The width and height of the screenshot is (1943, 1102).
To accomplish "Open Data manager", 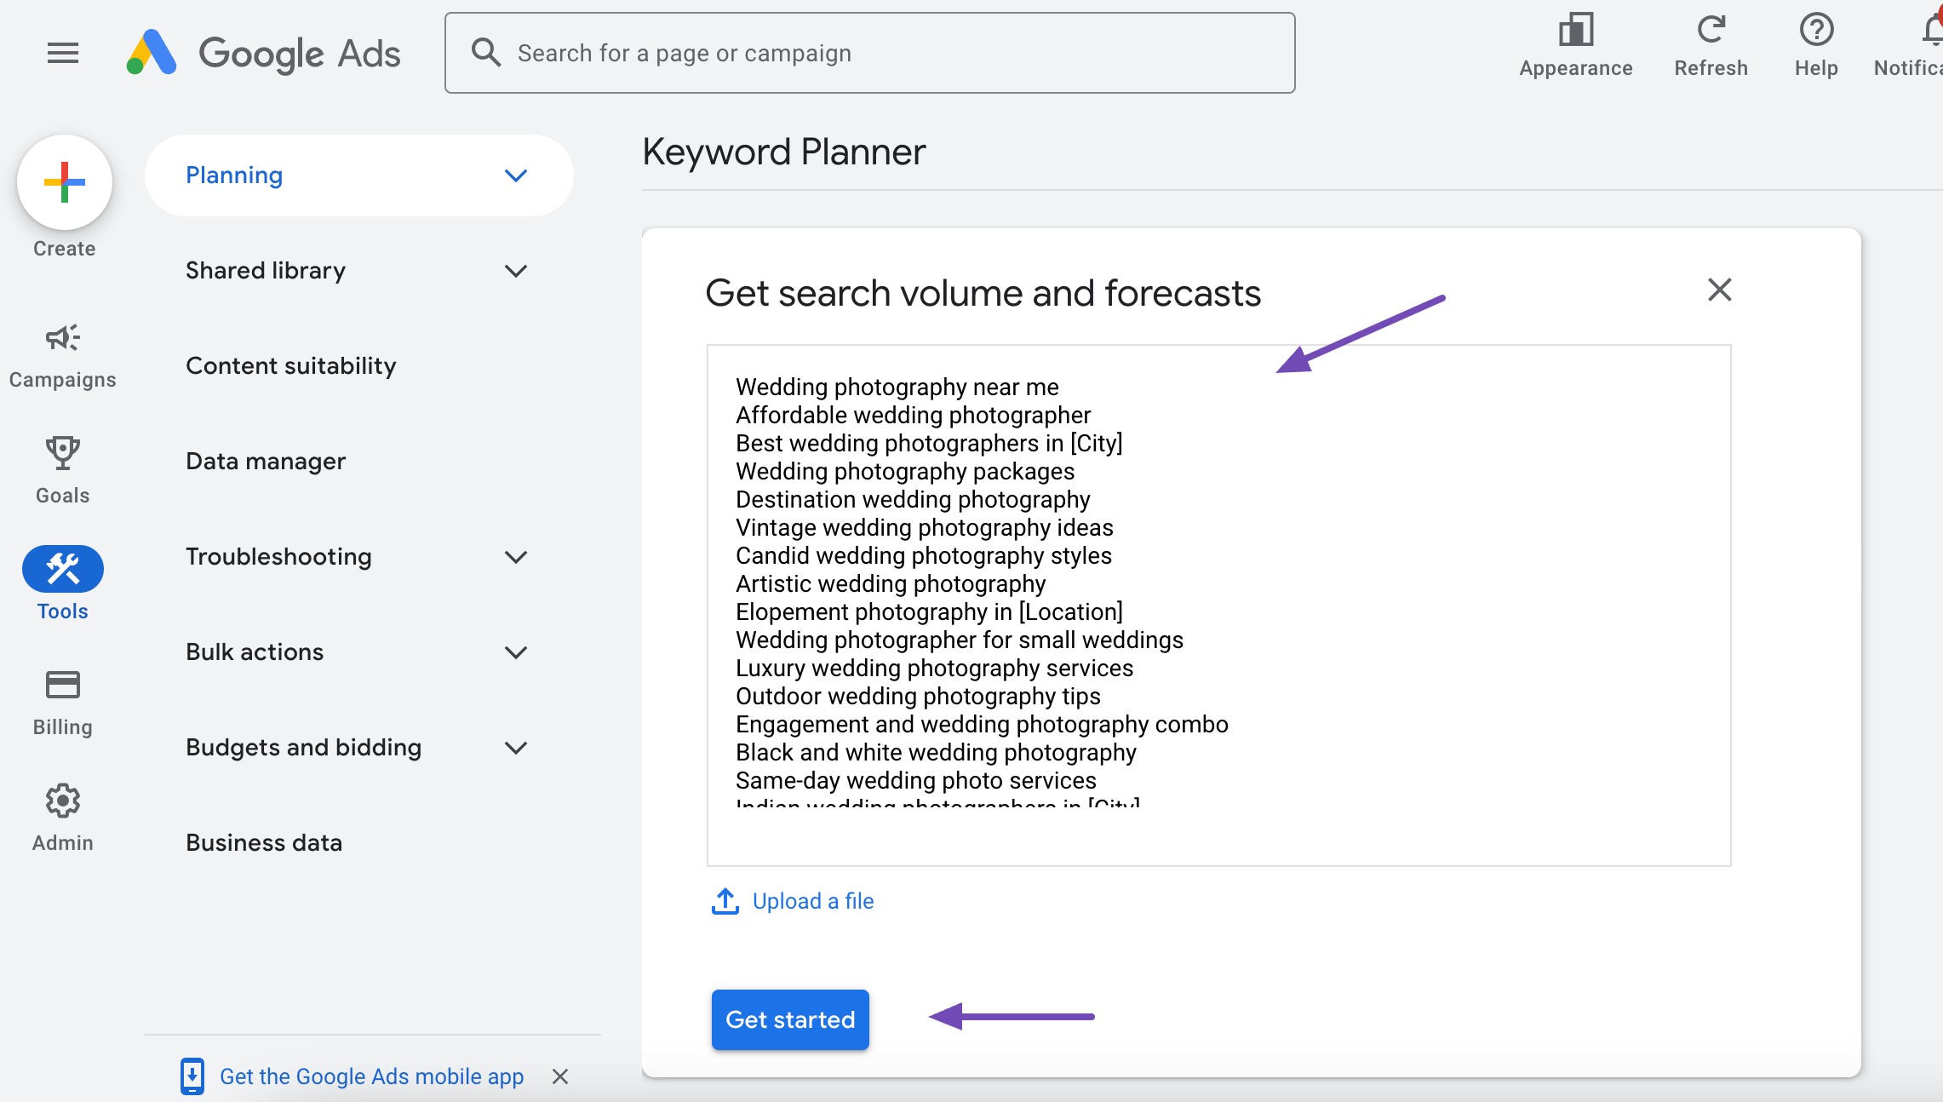I will (x=266, y=462).
